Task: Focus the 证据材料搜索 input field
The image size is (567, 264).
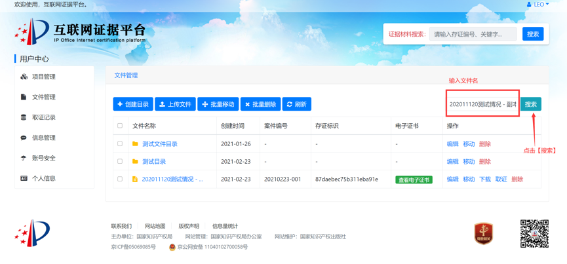Action: (473, 34)
